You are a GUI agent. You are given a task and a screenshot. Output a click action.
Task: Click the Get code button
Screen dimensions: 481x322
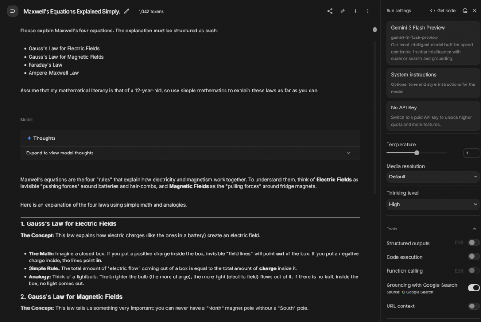pyautogui.click(x=442, y=11)
